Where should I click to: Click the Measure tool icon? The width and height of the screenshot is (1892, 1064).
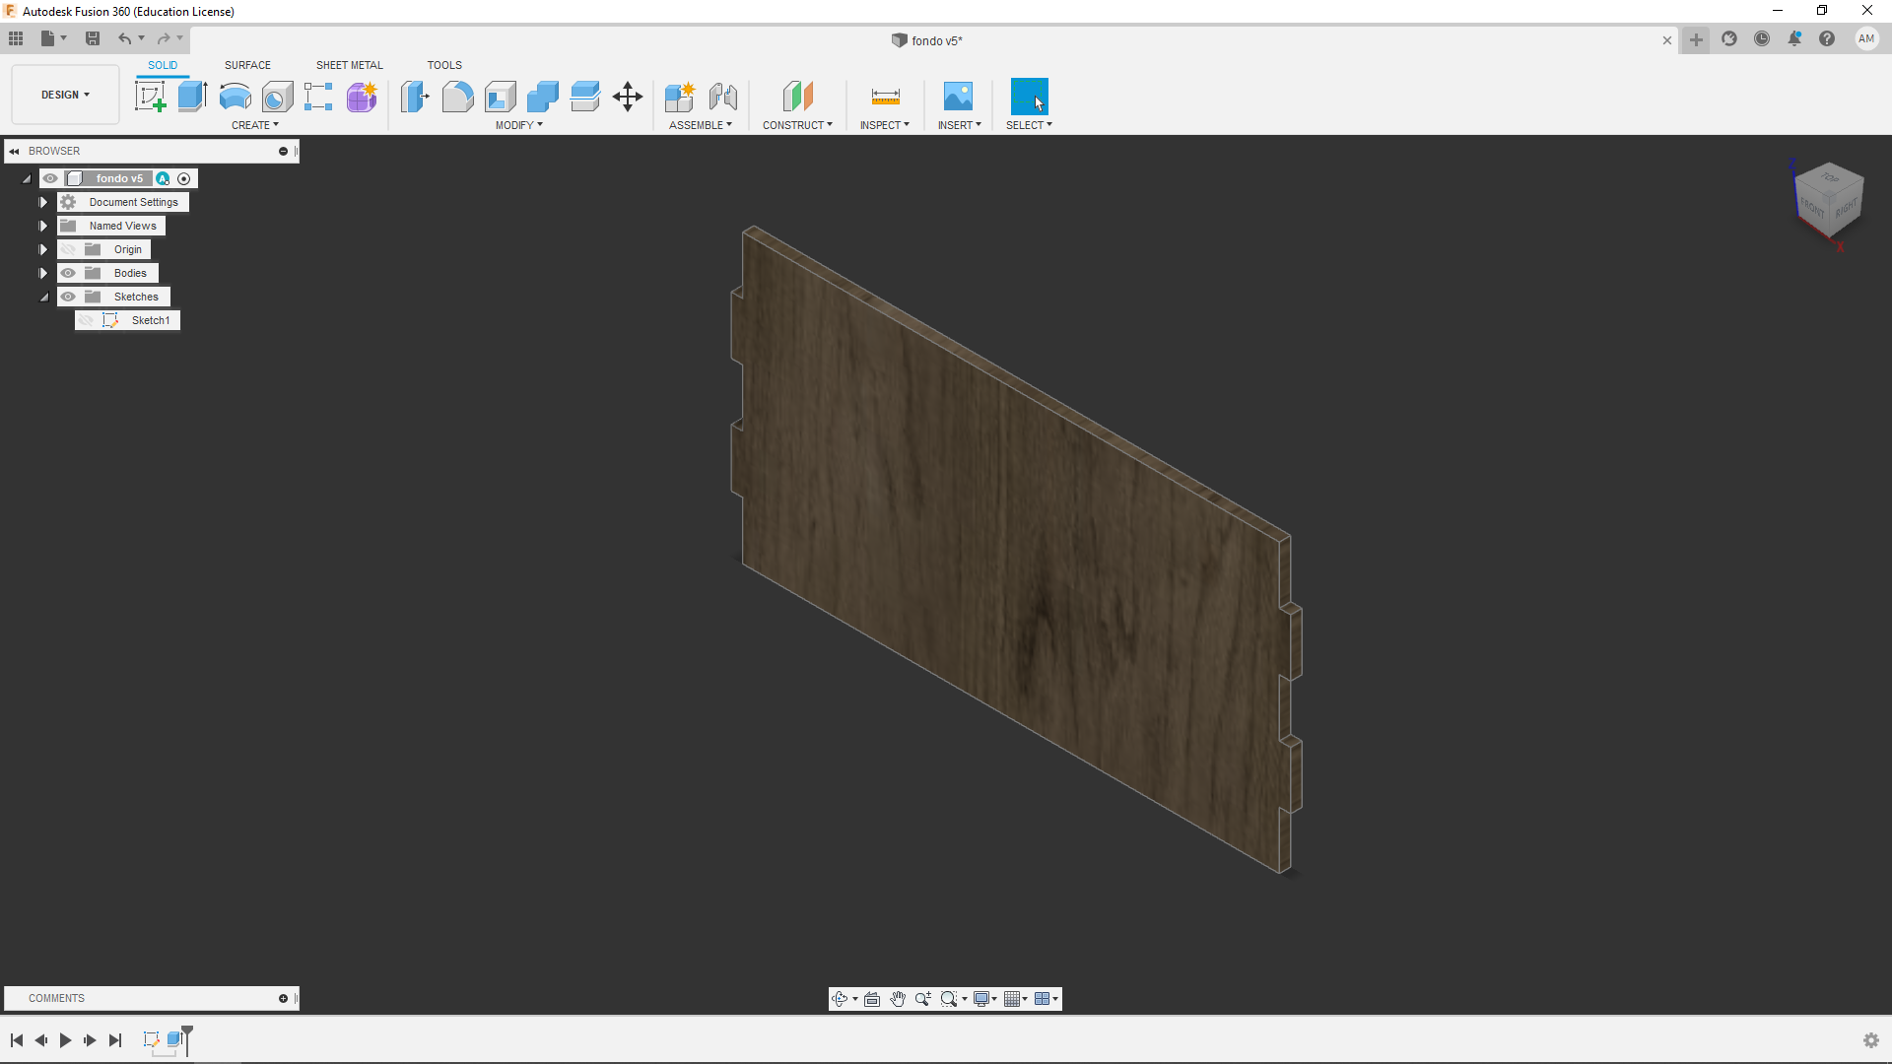pyautogui.click(x=885, y=97)
